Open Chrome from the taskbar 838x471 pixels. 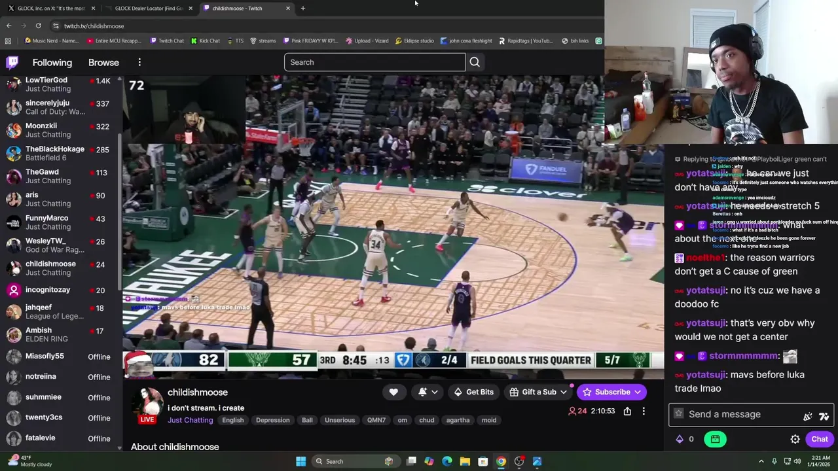point(501,461)
